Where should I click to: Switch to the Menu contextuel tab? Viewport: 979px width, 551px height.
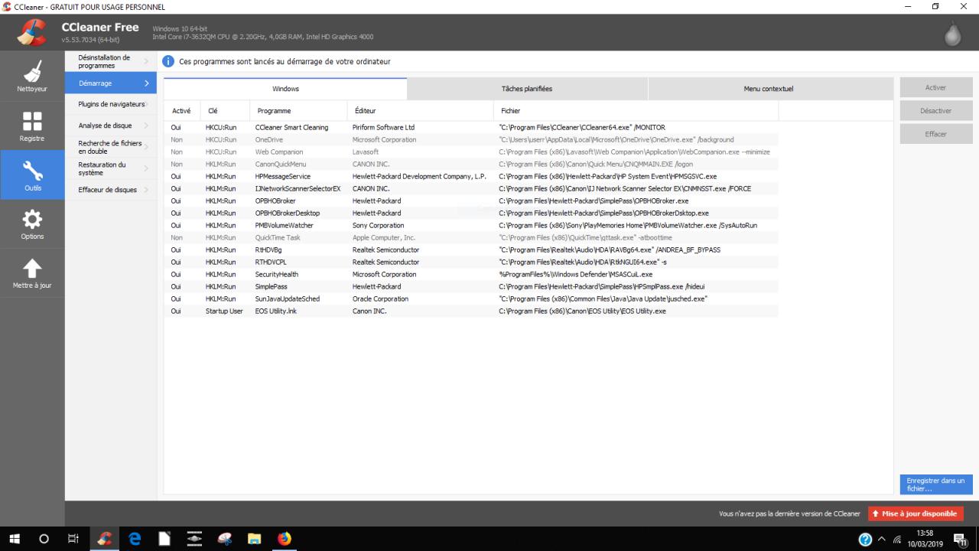coord(770,89)
